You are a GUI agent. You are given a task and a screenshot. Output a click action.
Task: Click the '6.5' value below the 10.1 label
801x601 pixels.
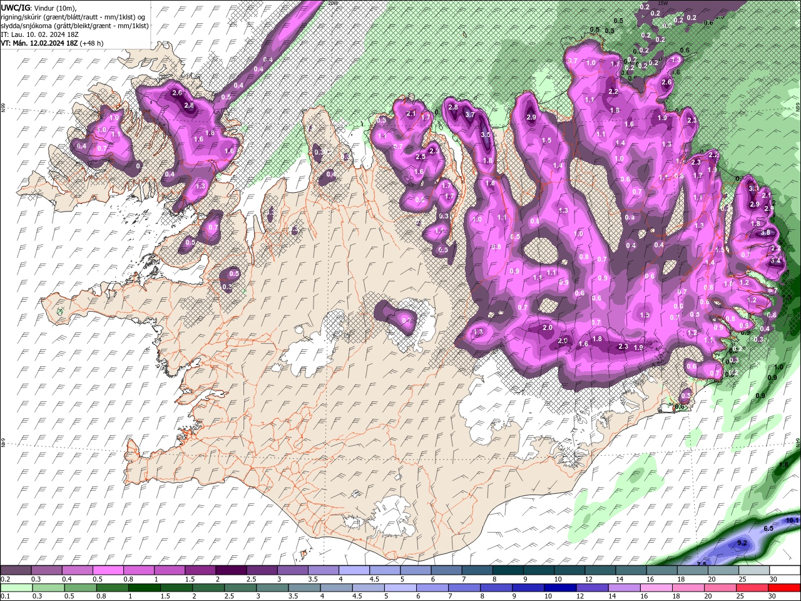pyautogui.click(x=769, y=528)
